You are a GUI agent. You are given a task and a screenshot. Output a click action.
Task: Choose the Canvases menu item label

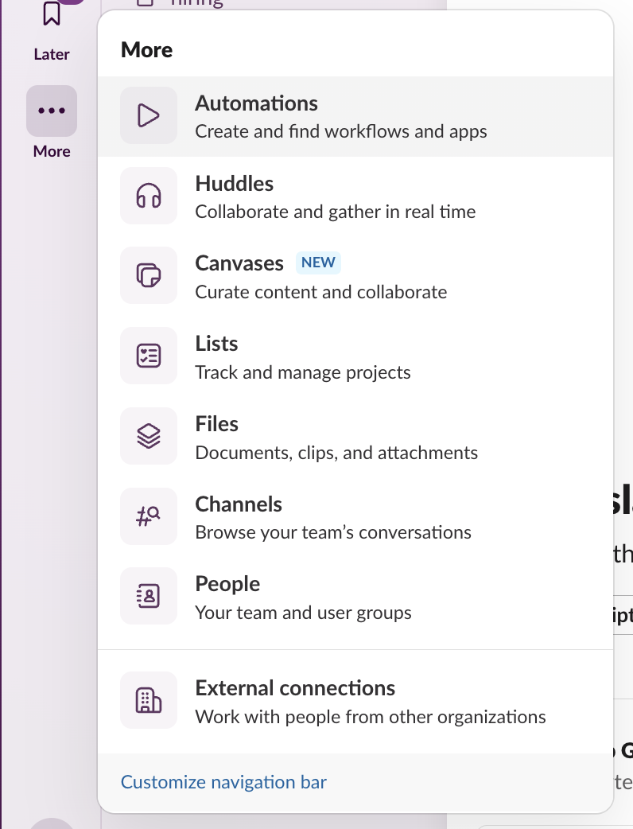click(x=239, y=263)
